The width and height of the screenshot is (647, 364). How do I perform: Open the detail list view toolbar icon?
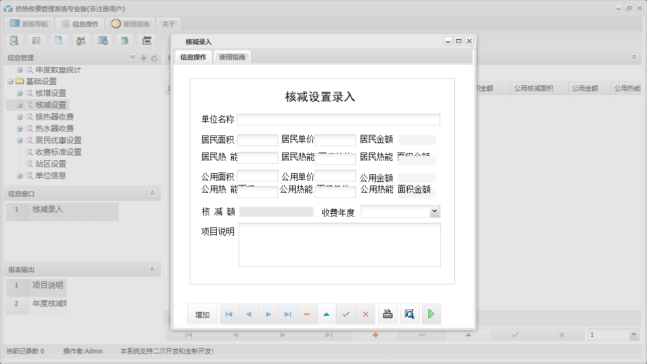pyautogui.click(x=36, y=40)
